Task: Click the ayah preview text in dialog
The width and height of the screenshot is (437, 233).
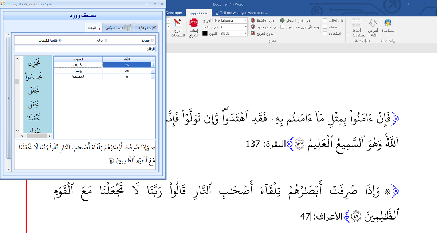Action: click(84, 154)
